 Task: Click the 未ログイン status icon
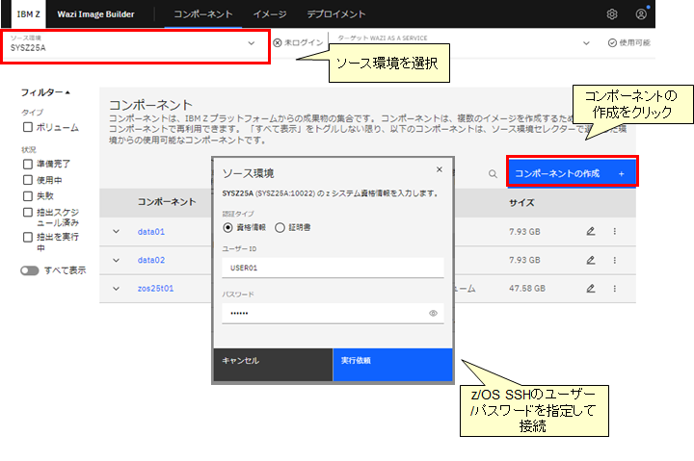tap(278, 43)
